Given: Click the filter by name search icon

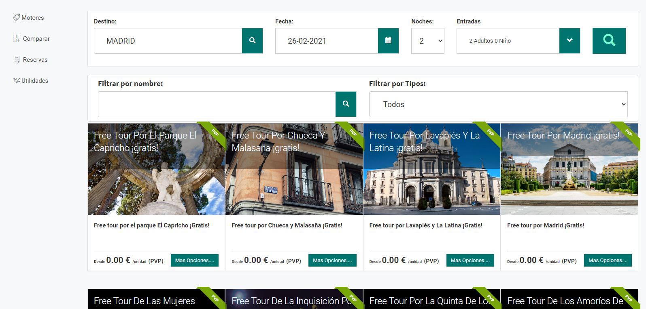Looking at the screenshot, I should (x=346, y=104).
